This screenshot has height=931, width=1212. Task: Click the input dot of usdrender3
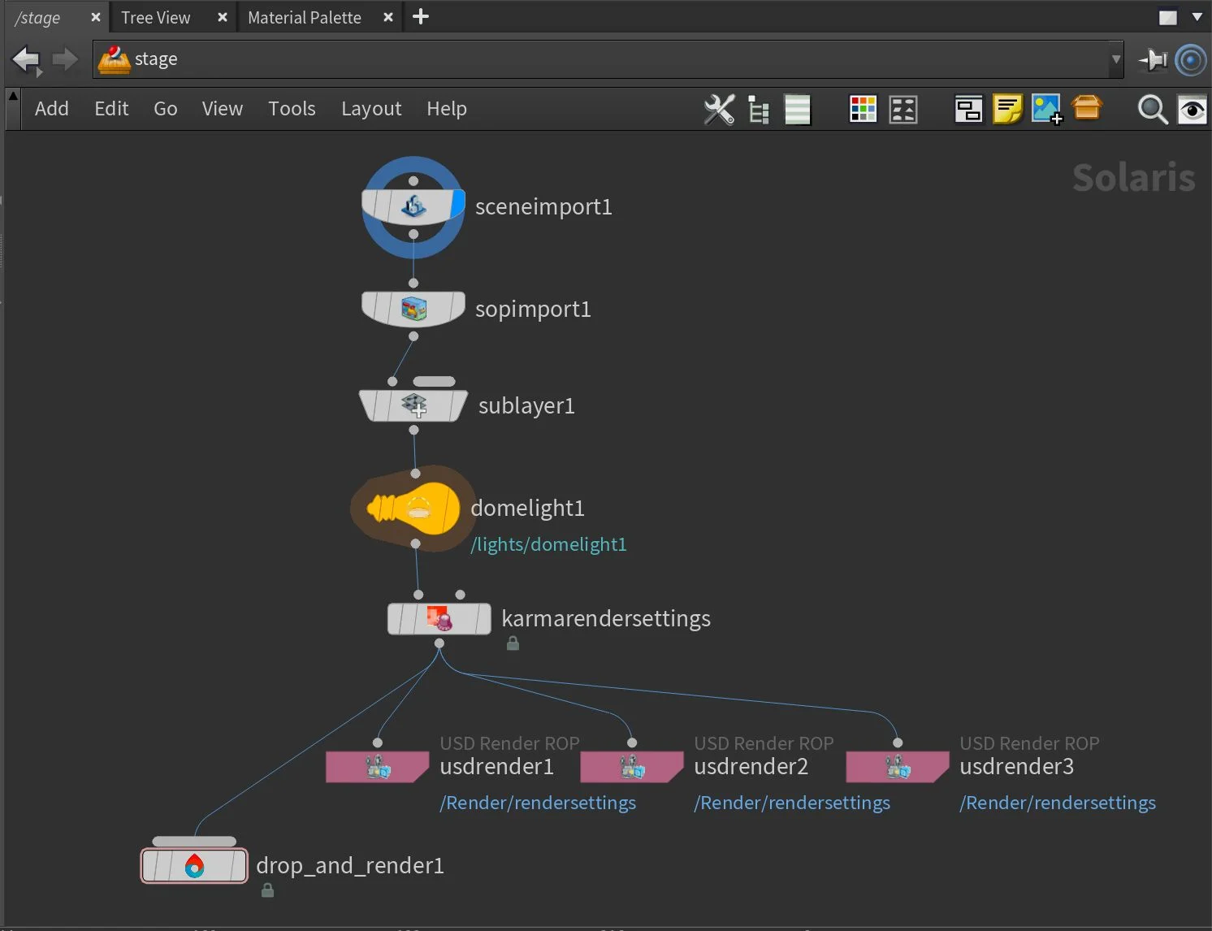click(898, 743)
